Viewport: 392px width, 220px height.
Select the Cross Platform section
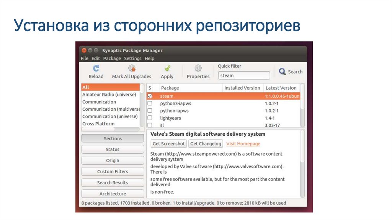(x=110, y=124)
